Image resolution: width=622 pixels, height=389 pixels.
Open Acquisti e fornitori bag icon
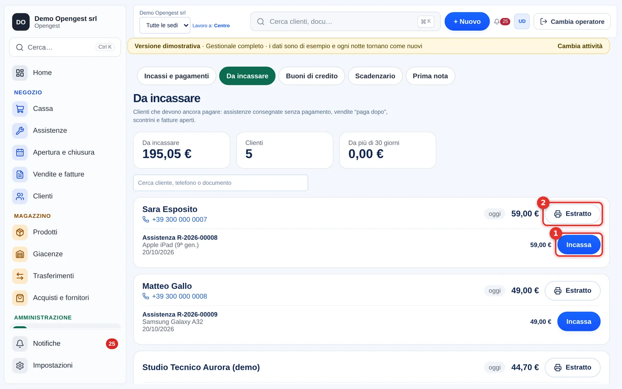coord(20,298)
